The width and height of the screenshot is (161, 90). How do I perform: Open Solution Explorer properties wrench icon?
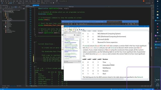coord(19,7)
